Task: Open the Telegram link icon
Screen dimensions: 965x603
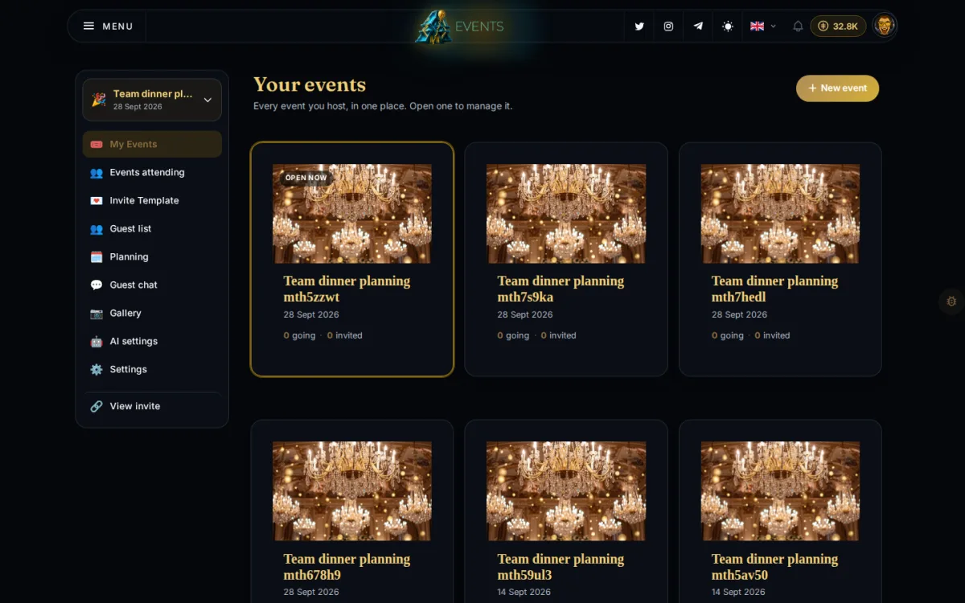Action: tap(698, 27)
